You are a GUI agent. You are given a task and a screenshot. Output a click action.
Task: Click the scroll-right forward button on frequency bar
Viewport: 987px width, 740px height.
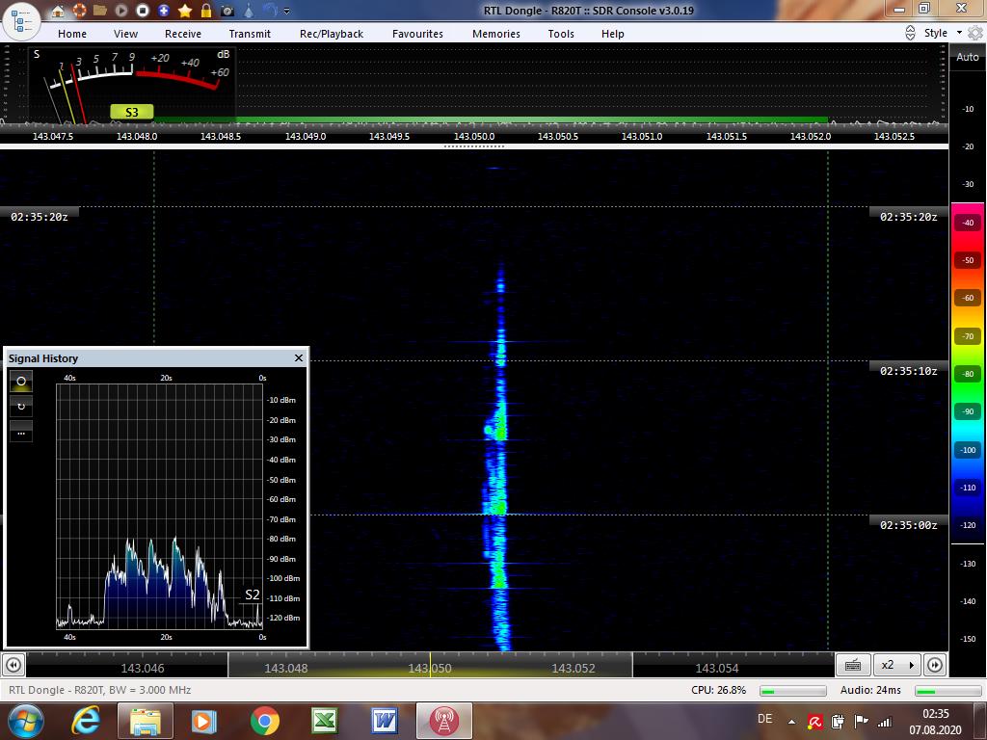tap(935, 665)
